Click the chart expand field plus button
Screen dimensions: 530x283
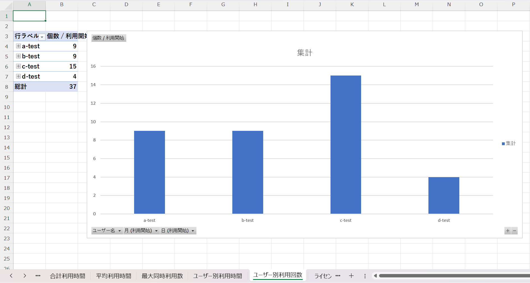point(508,231)
